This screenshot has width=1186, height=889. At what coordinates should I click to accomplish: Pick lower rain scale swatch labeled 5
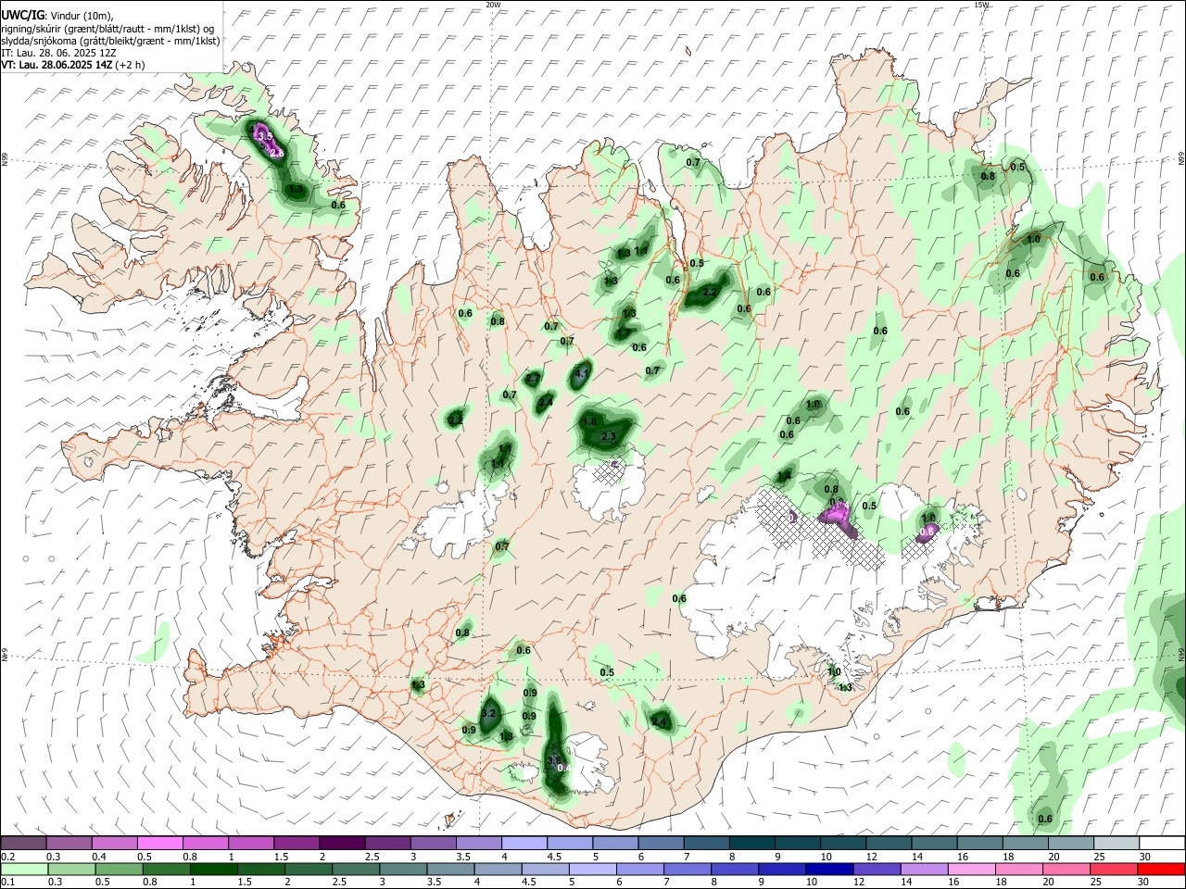pos(592,869)
